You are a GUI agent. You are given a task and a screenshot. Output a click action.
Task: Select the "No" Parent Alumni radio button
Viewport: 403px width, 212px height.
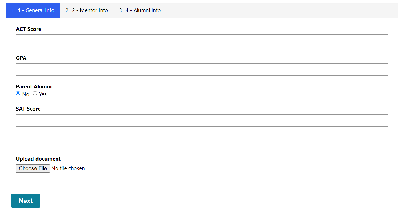[18, 93]
